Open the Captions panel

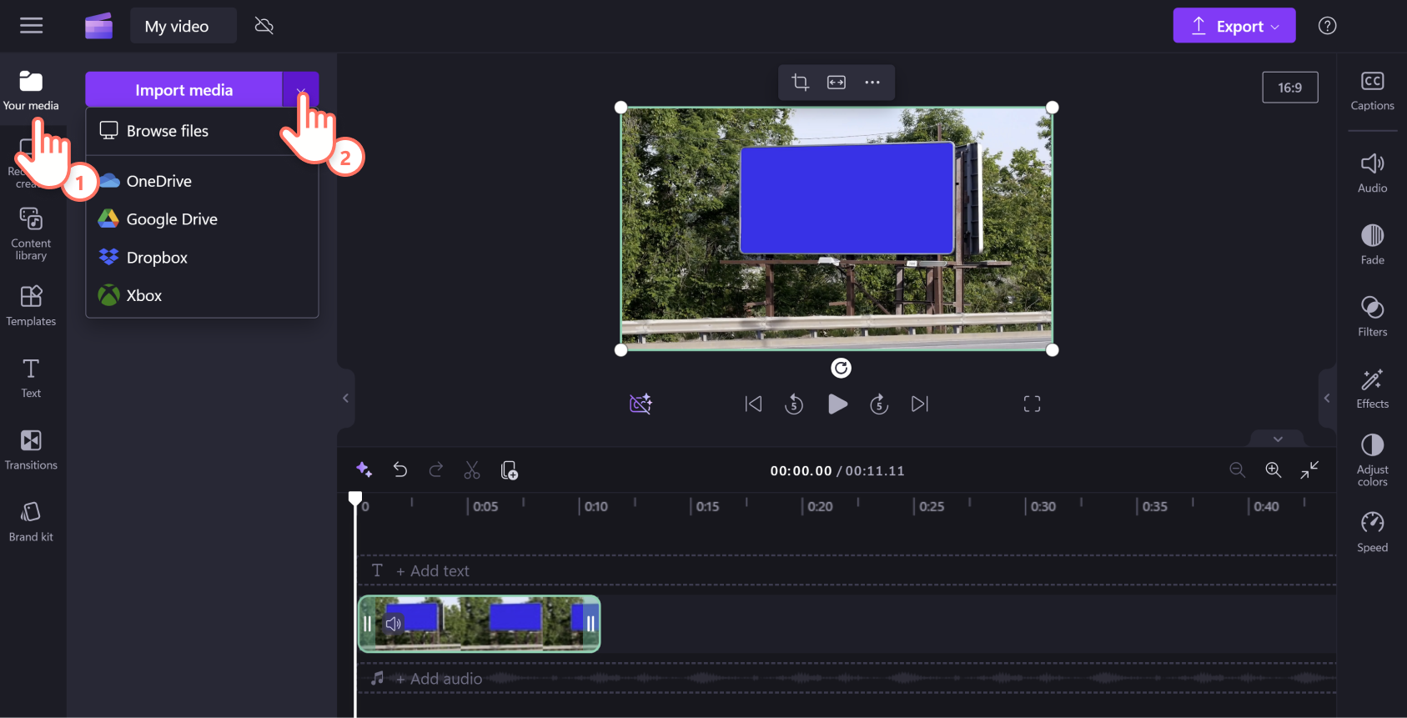coord(1372,91)
